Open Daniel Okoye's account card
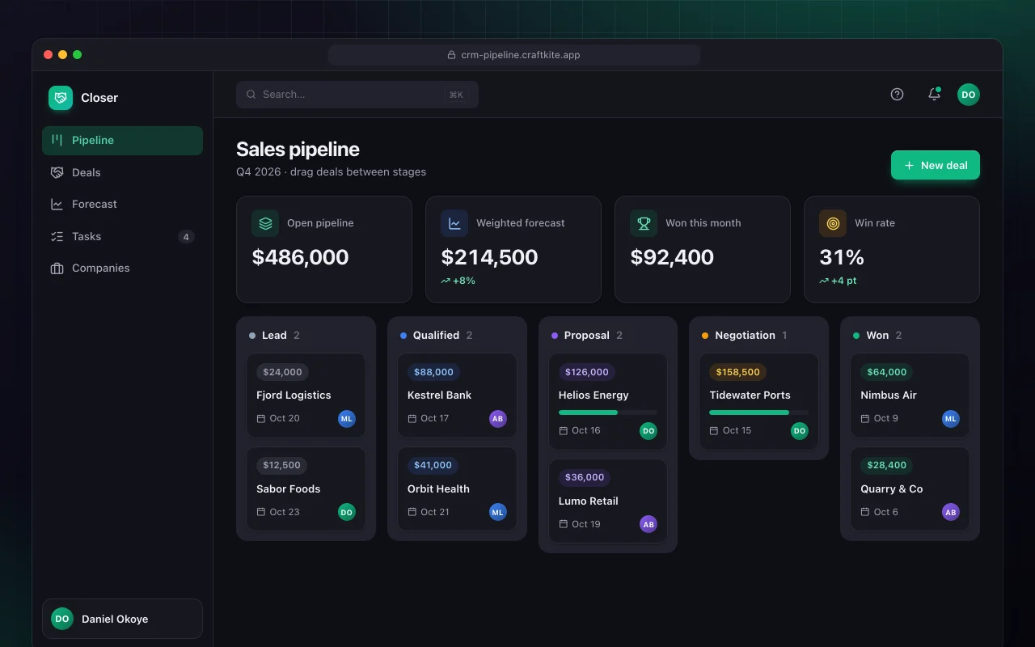 (122, 619)
